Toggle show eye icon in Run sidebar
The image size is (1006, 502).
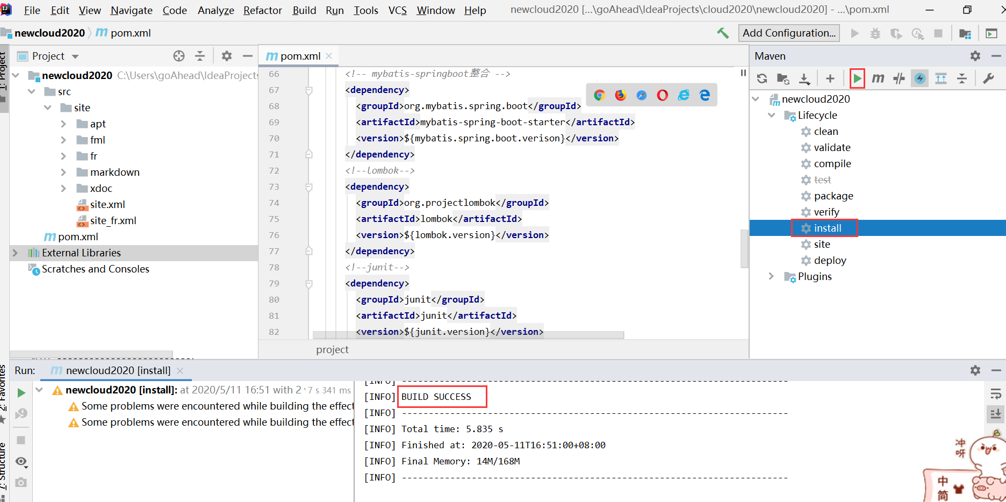click(21, 462)
